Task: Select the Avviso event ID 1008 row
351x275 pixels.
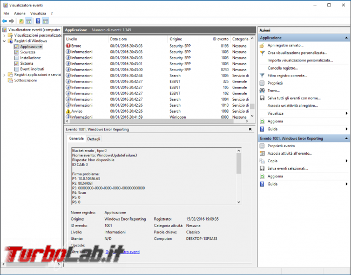Action: [x=157, y=111]
